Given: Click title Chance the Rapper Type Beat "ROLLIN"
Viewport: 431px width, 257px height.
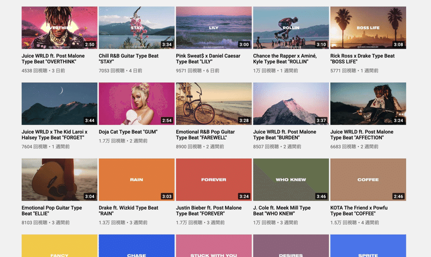Looking at the screenshot, I should pyautogui.click(x=285, y=59).
